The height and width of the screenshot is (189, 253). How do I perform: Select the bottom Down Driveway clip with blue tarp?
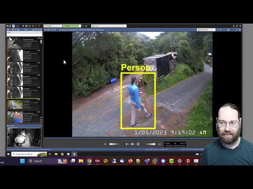23,117
